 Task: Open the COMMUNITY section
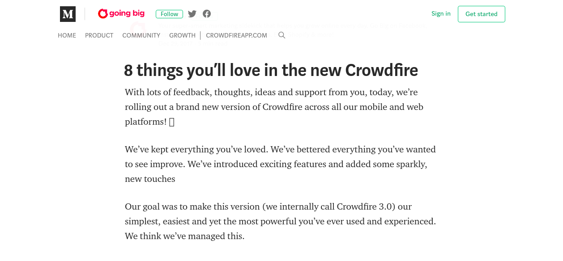click(x=141, y=35)
